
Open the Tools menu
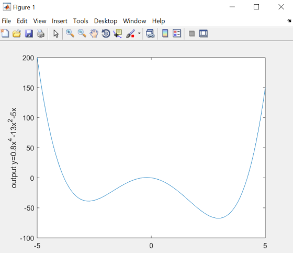point(81,21)
